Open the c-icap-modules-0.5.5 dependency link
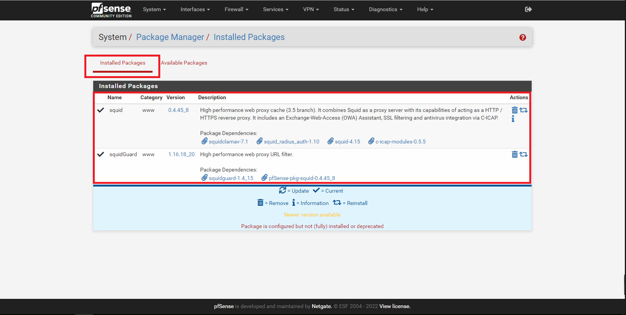Viewport: 626px width, 315px height. pyautogui.click(x=401, y=142)
